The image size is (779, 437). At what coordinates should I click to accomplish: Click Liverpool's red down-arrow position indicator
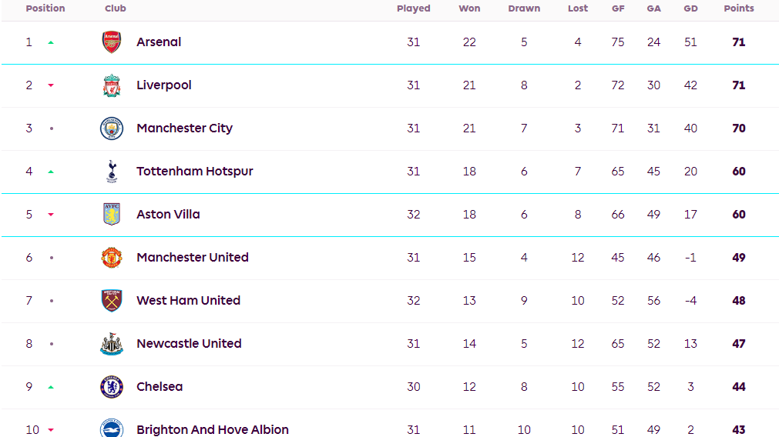click(x=51, y=85)
